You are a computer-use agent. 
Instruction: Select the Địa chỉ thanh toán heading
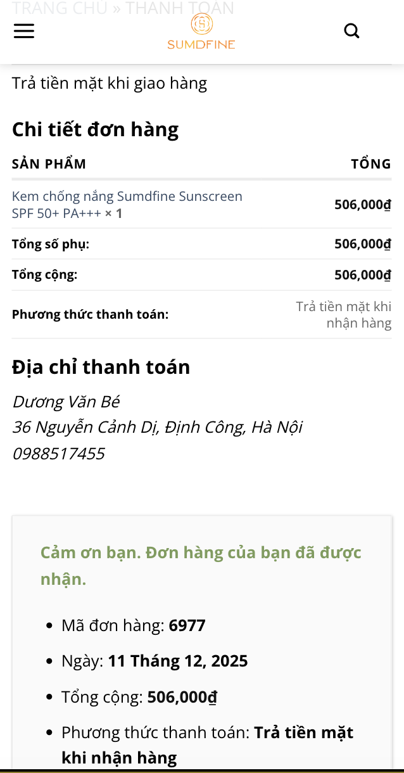(x=101, y=366)
